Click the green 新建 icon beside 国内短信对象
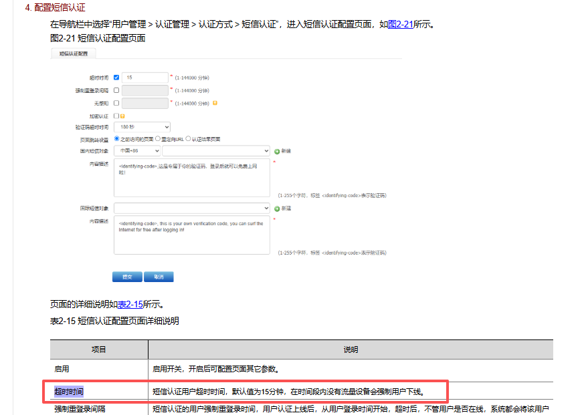 coord(276,151)
